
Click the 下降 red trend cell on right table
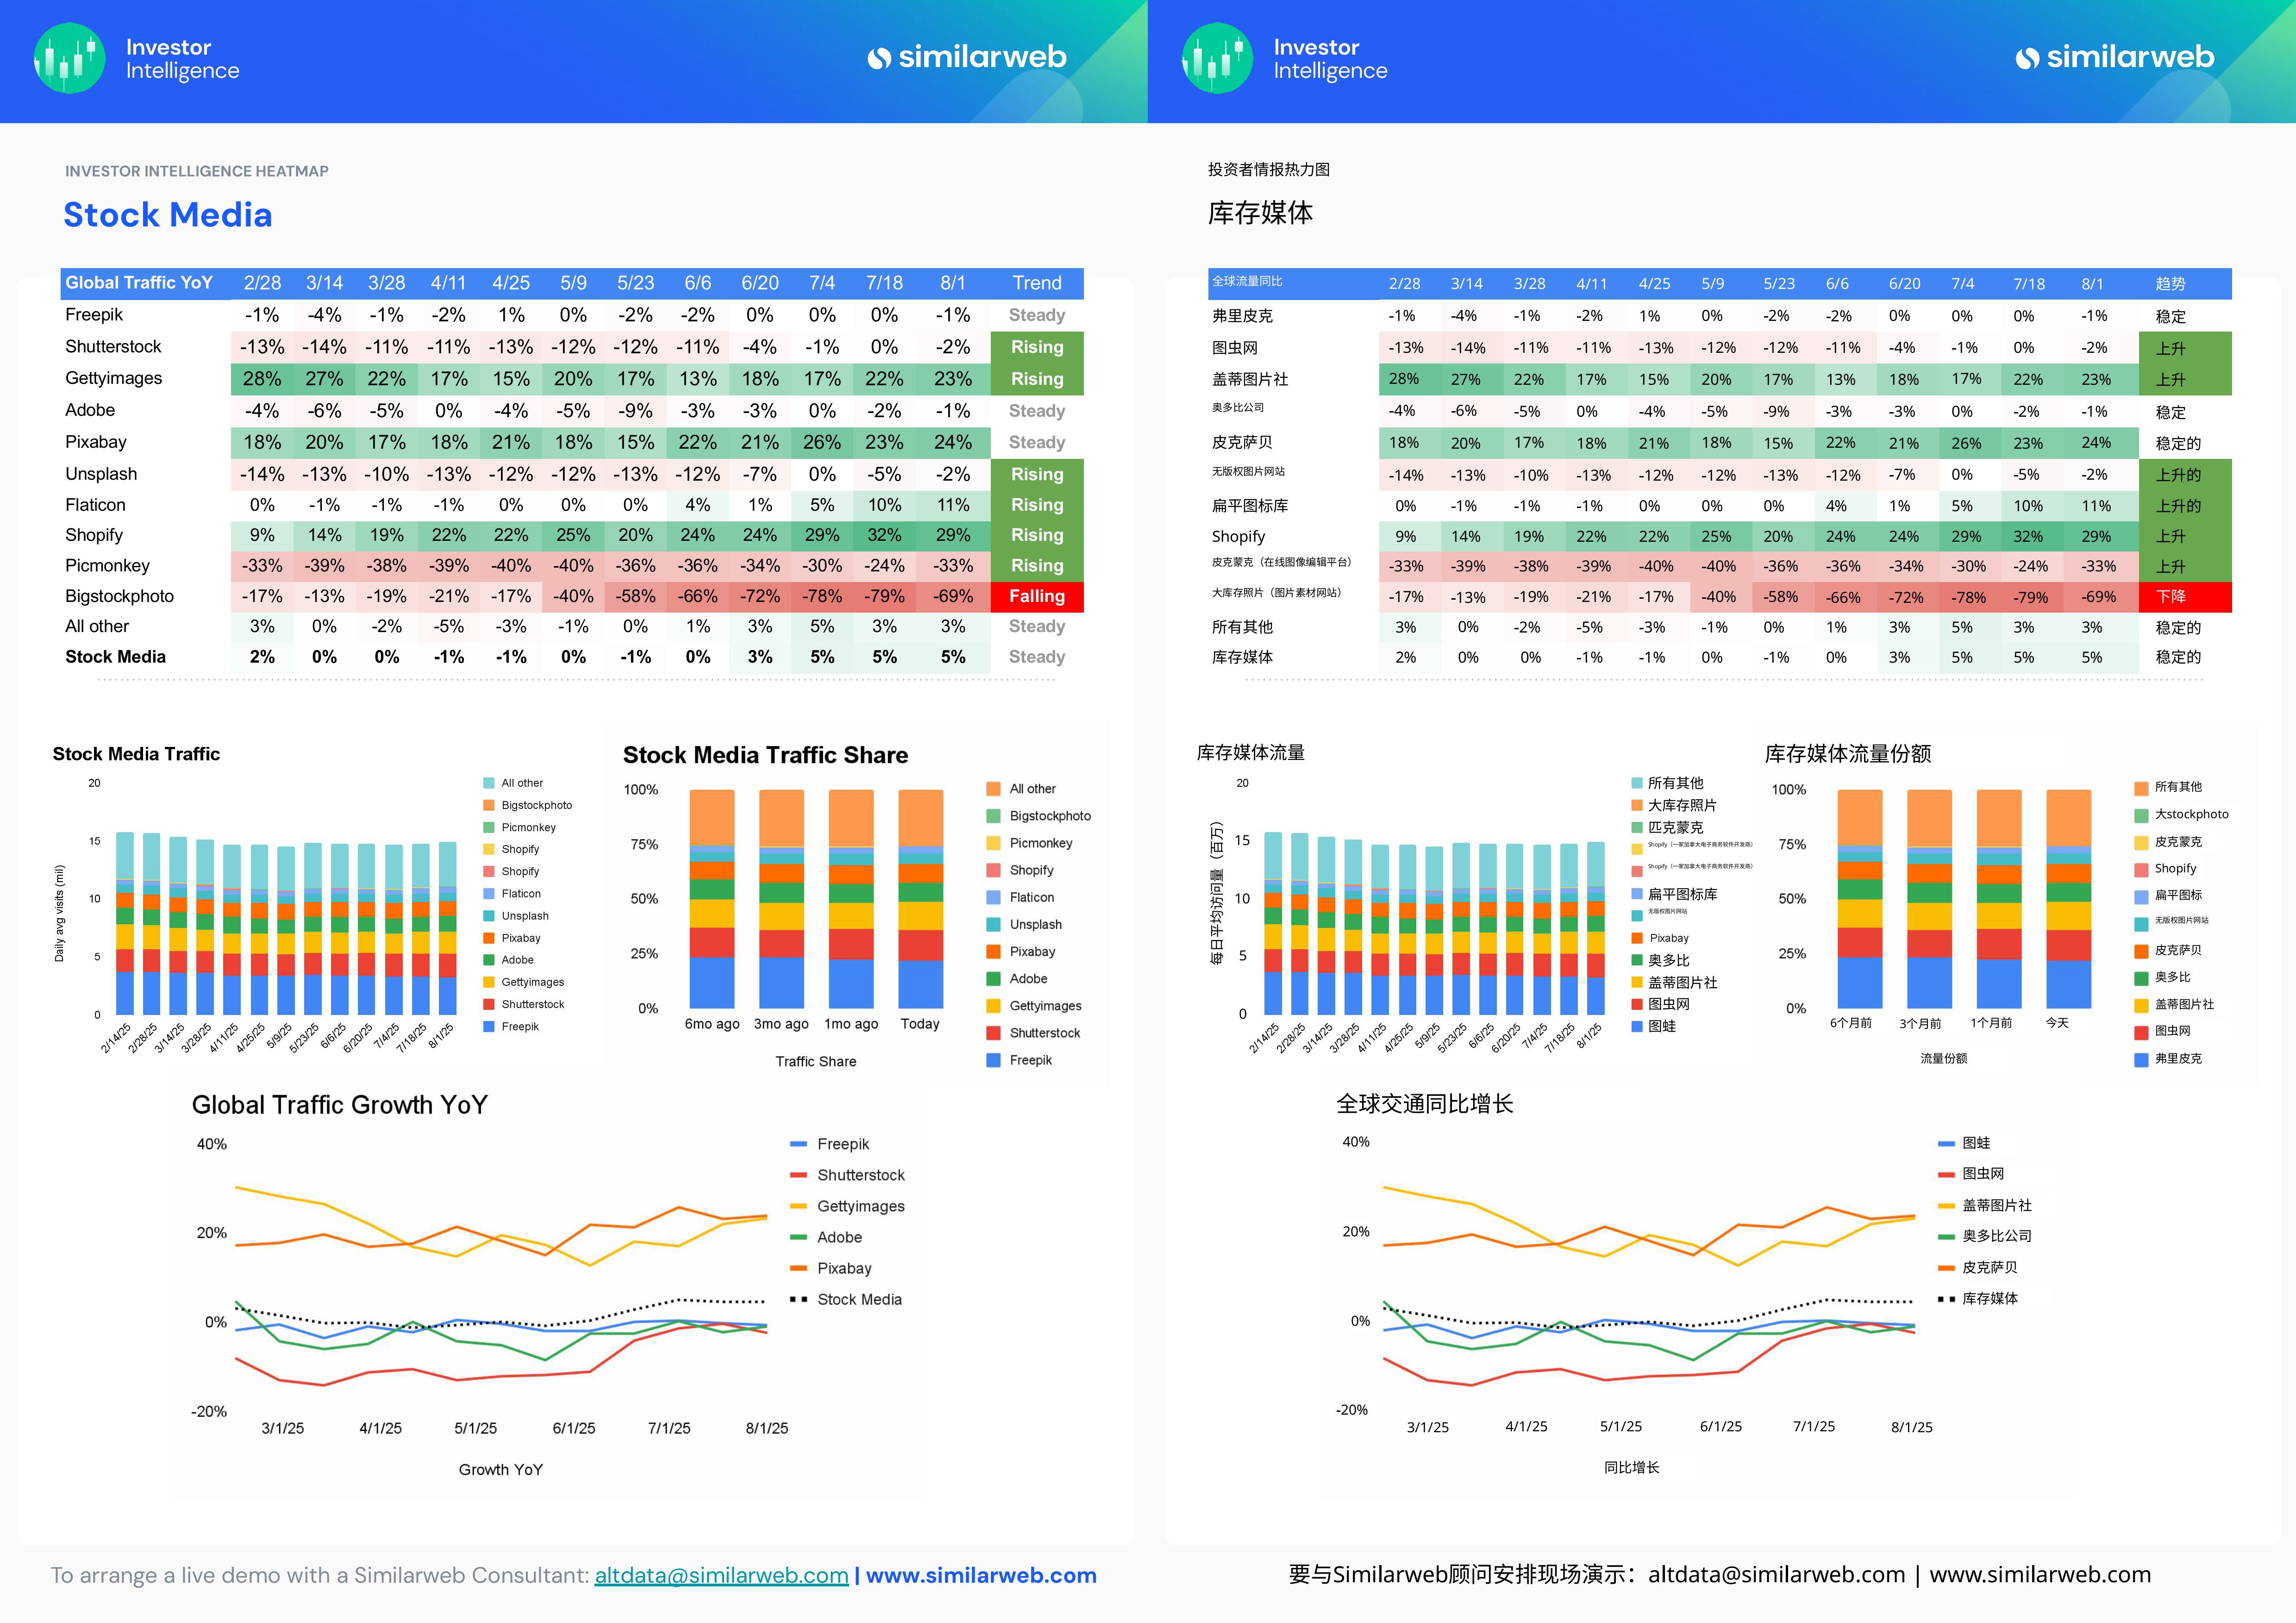(x=2184, y=597)
